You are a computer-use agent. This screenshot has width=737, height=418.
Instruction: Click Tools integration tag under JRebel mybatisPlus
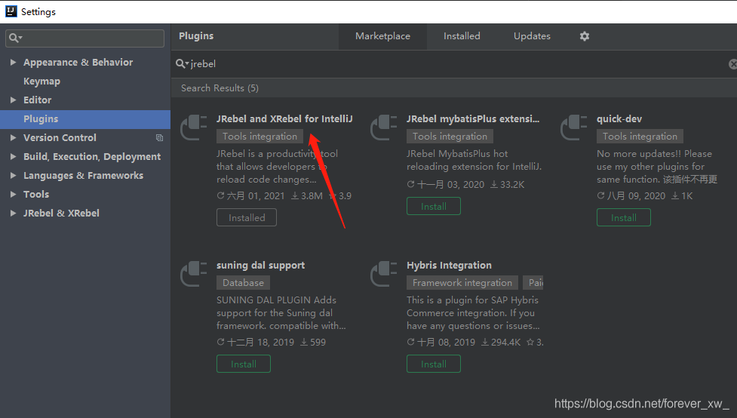(450, 137)
